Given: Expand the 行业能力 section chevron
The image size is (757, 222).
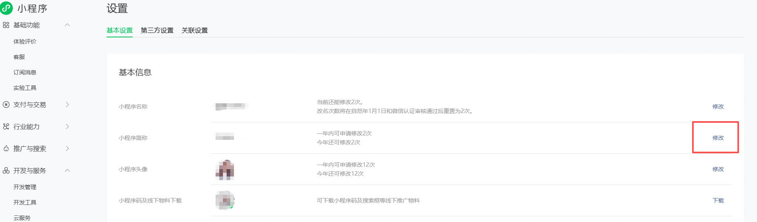Looking at the screenshot, I should coord(67,126).
